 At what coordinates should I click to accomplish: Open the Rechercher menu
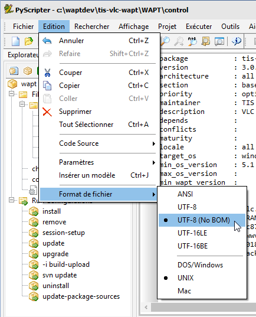click(92, 27)
